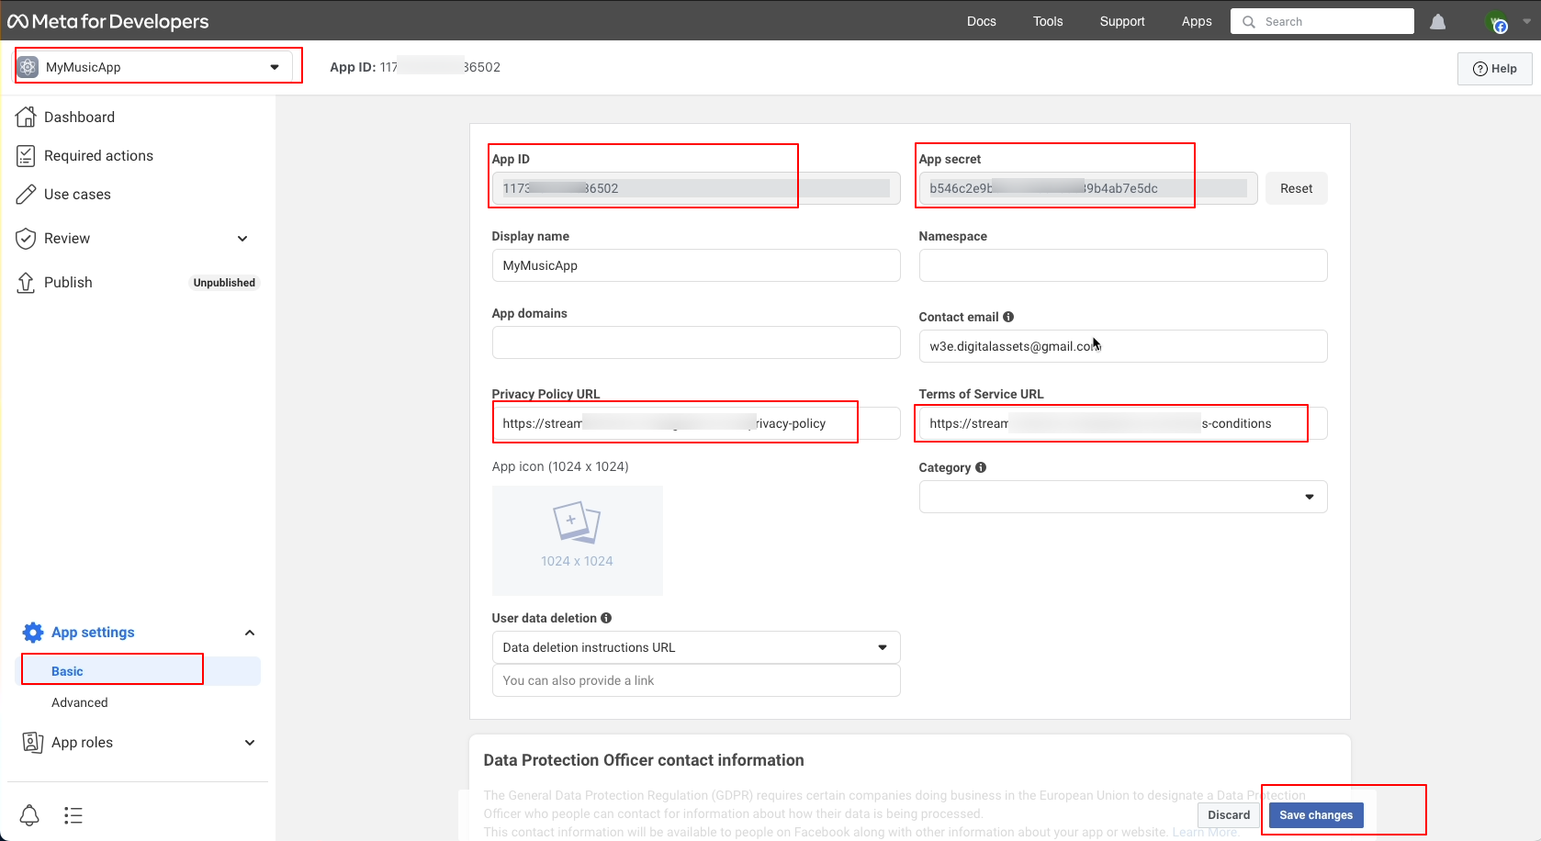The image size is (1541, 841).
Task: Click the Terms of Service URL field
Action: pyautogui.click(x=1122, y=423)
